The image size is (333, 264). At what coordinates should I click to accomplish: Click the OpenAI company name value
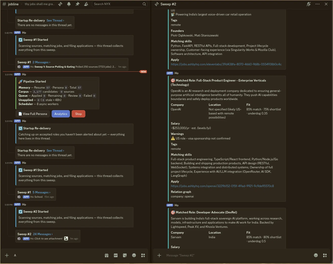coord(176,109)
